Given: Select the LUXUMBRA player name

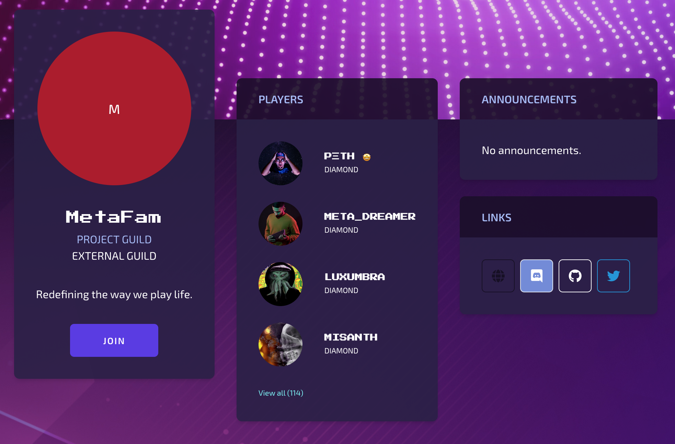Looking at the screenshot, I should 355,277.
